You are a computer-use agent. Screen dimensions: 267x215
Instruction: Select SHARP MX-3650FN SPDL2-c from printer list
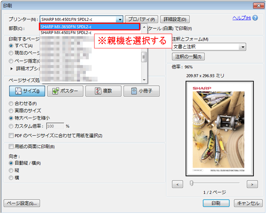pos(89,27)
